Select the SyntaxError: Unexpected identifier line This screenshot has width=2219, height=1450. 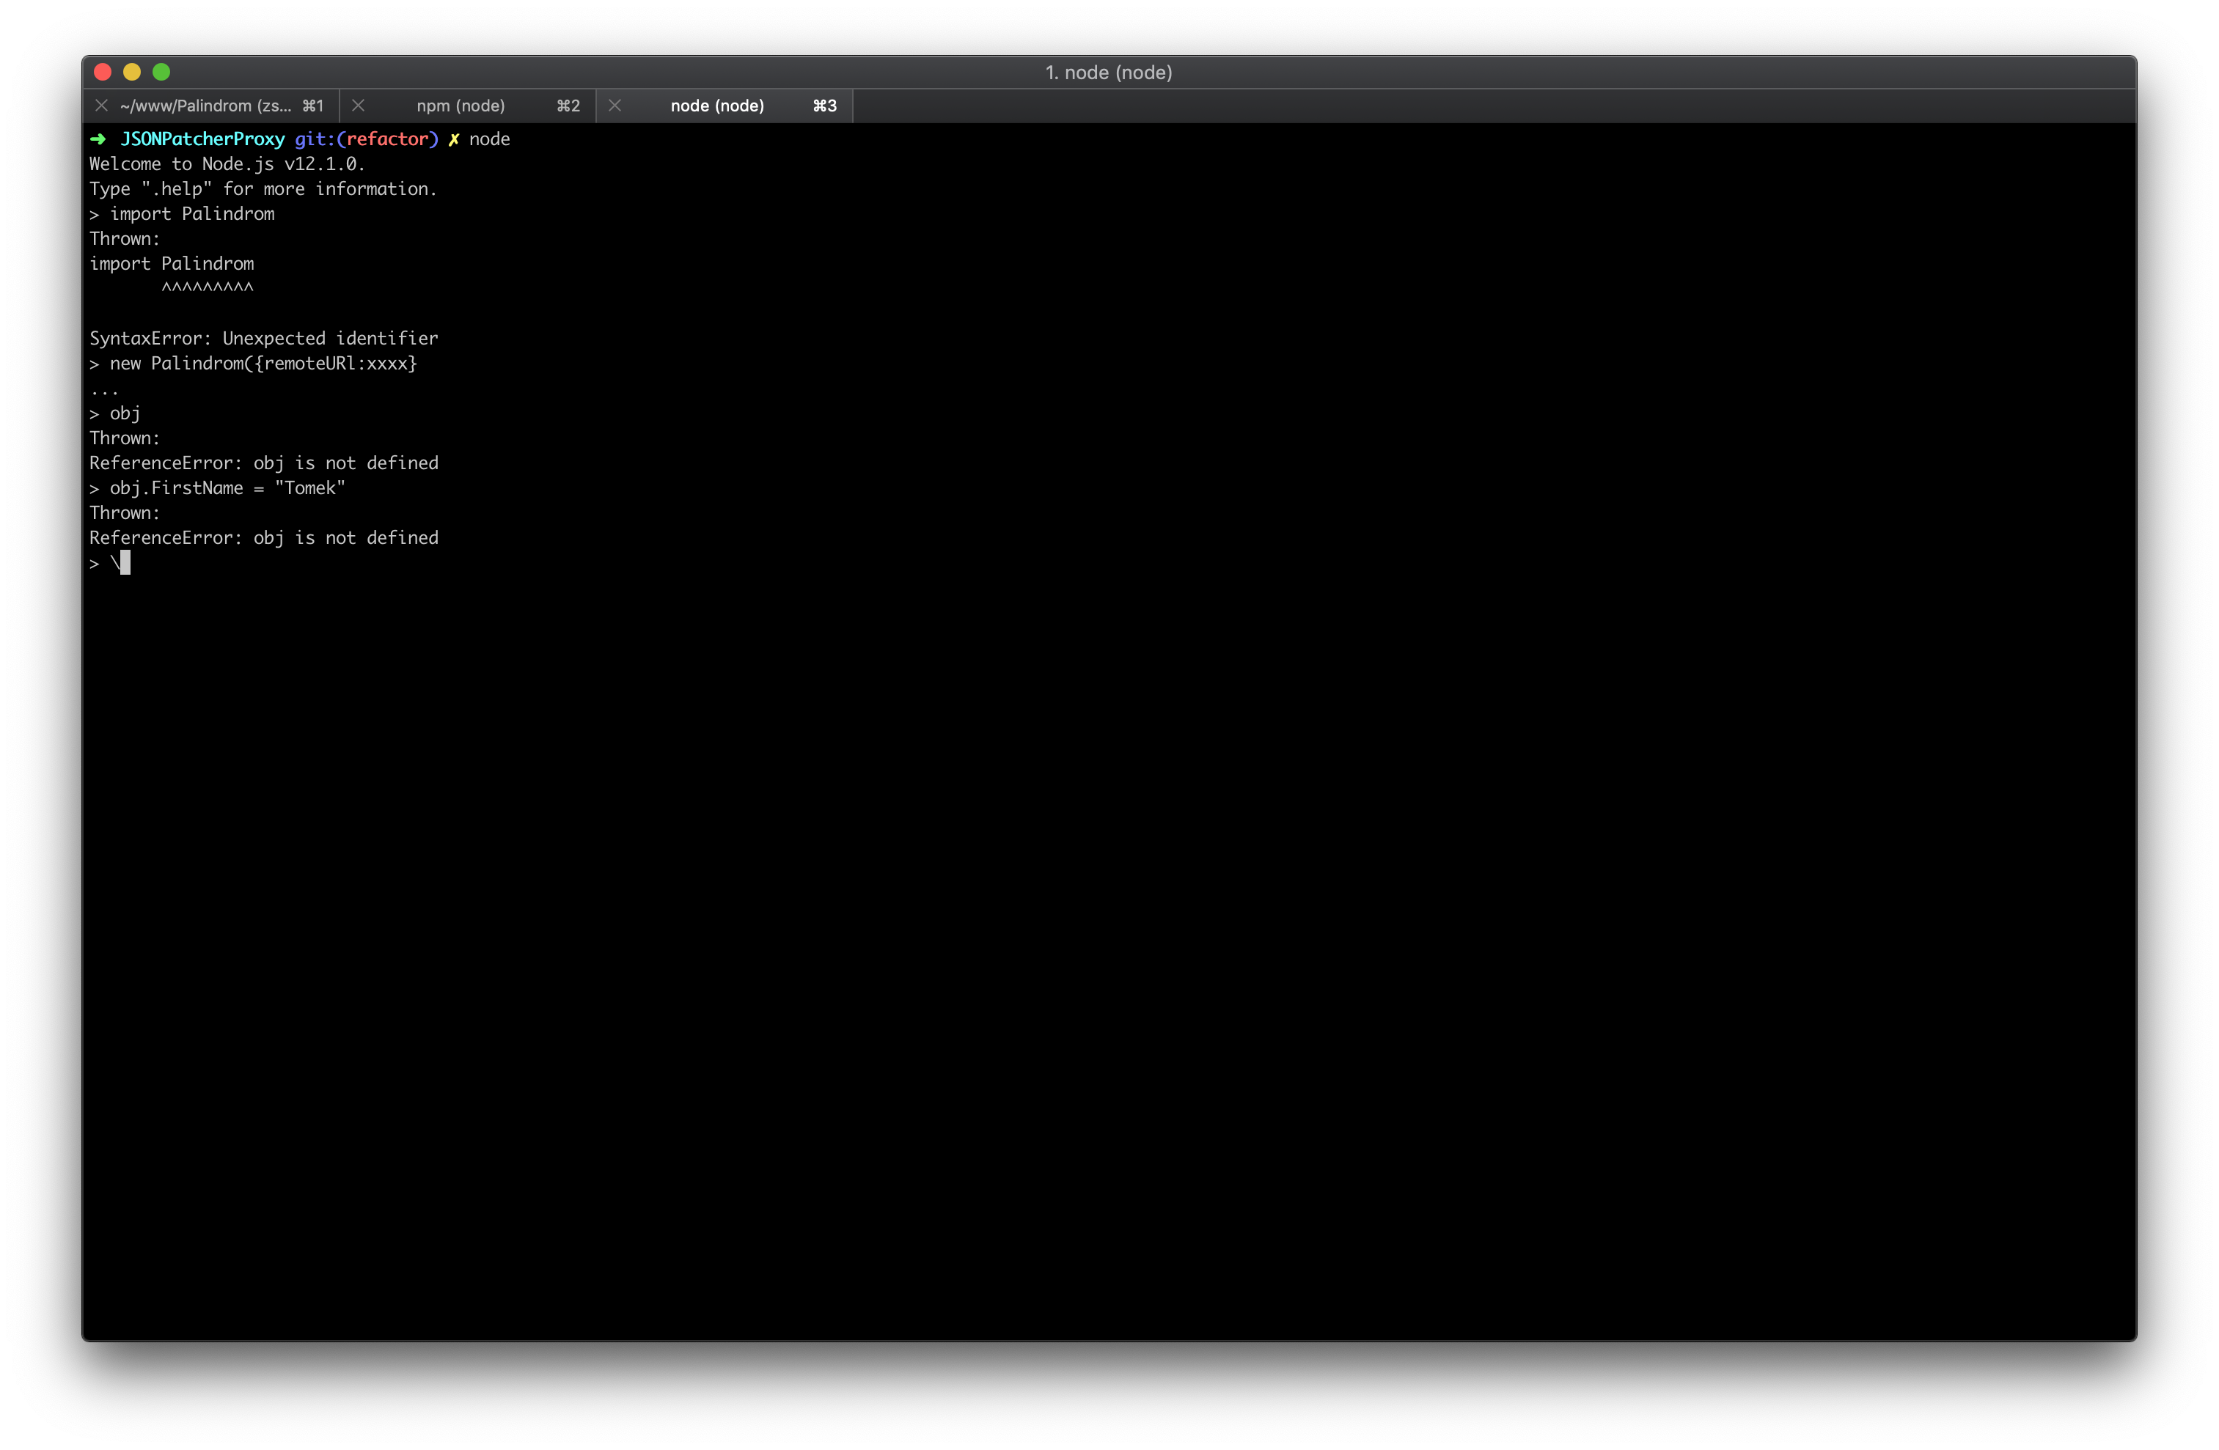pyautogui.click(x=264, y=337)
